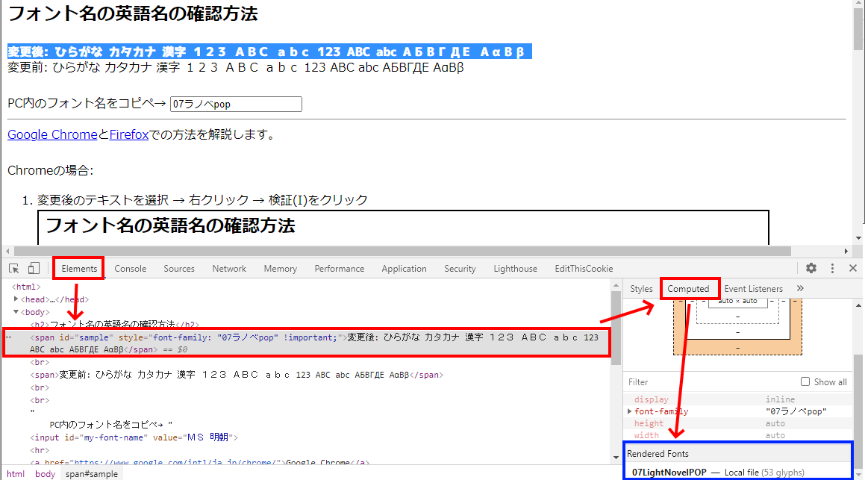Screen dimensions: 865x480
Task: Select the body breadcrumb in the DOM path
Action: (45, 474)
